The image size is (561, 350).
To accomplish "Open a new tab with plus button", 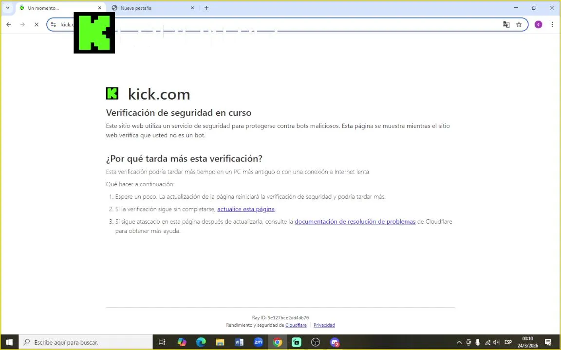I will (x=206, y=8).
